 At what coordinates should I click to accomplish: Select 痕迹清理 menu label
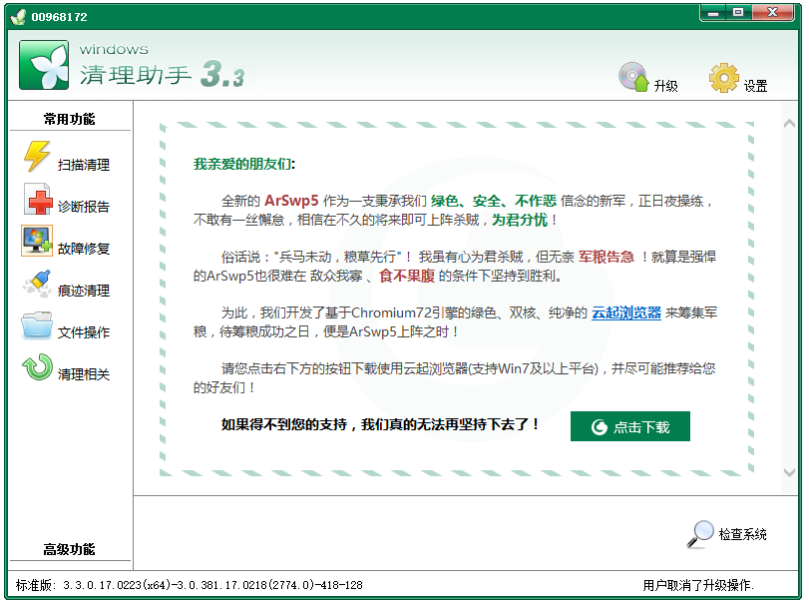[x=84, y=291]
